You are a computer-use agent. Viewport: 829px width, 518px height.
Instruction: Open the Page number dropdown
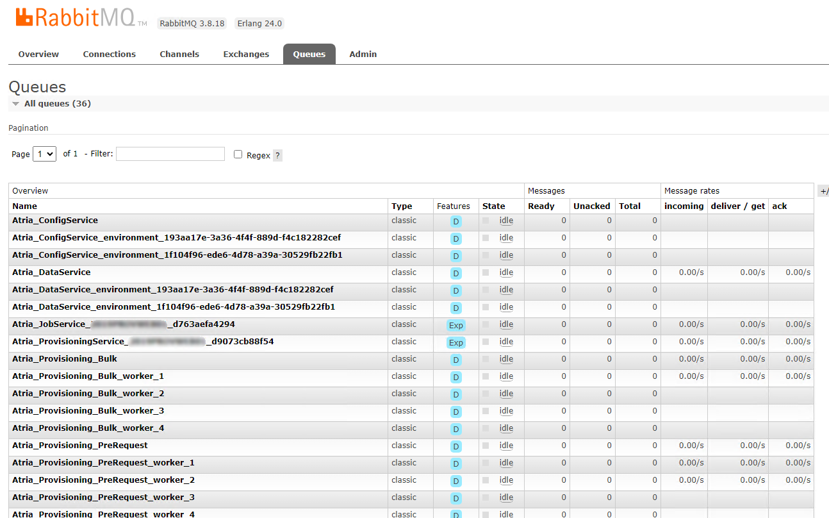tap(44, 154)
